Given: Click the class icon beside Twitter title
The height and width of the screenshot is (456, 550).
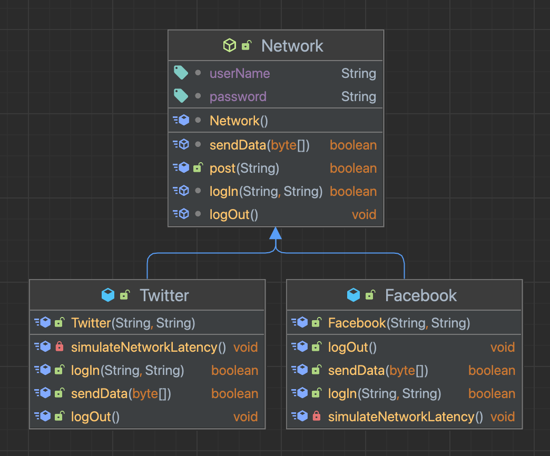Looking at the screenshot, I should [108, 295].
